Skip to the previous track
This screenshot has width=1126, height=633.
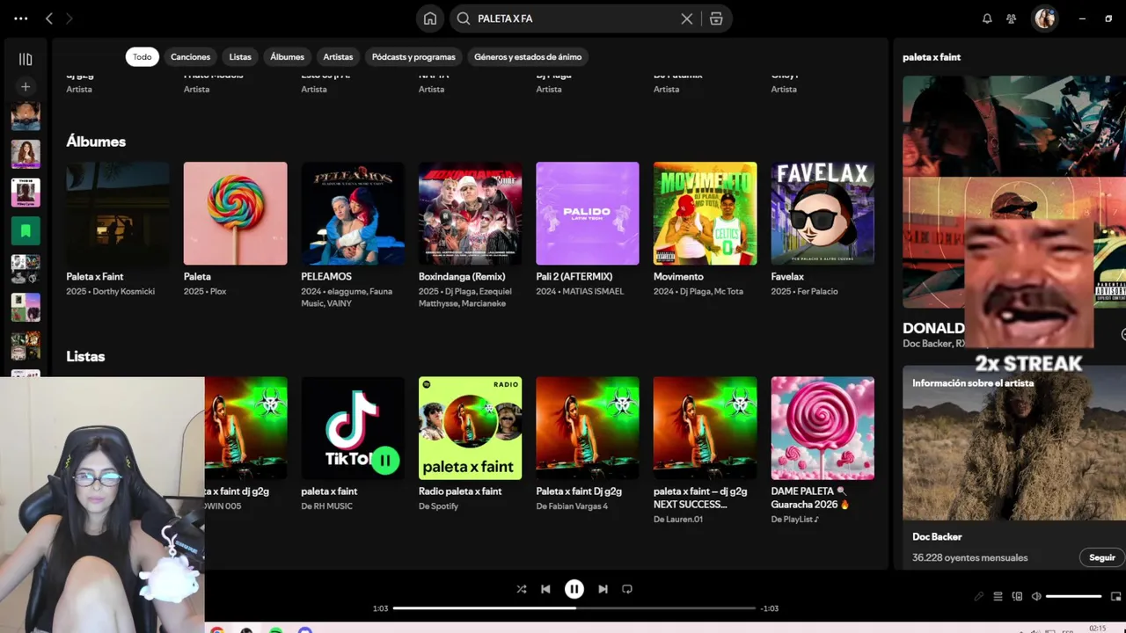[x=545, y=589]
